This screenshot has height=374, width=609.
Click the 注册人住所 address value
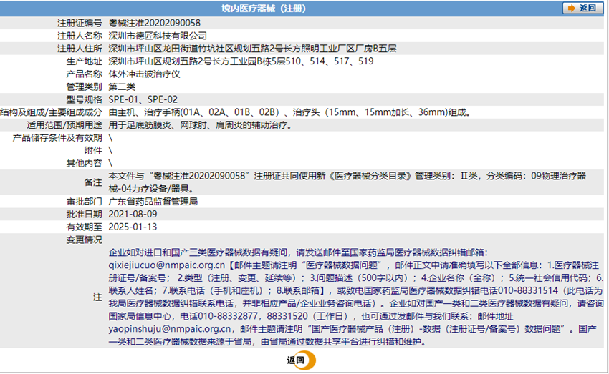click(252, 49)
